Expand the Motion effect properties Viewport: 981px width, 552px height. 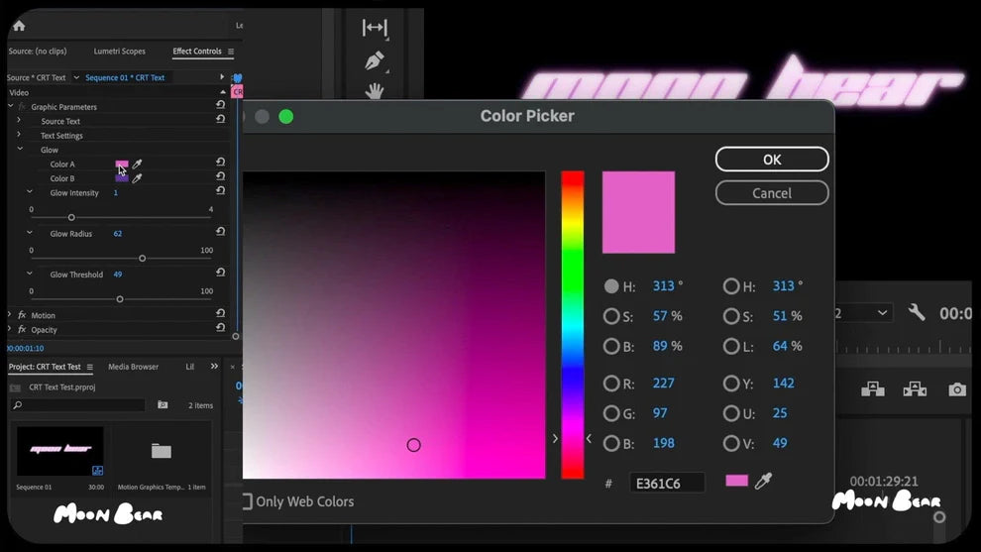9,315
